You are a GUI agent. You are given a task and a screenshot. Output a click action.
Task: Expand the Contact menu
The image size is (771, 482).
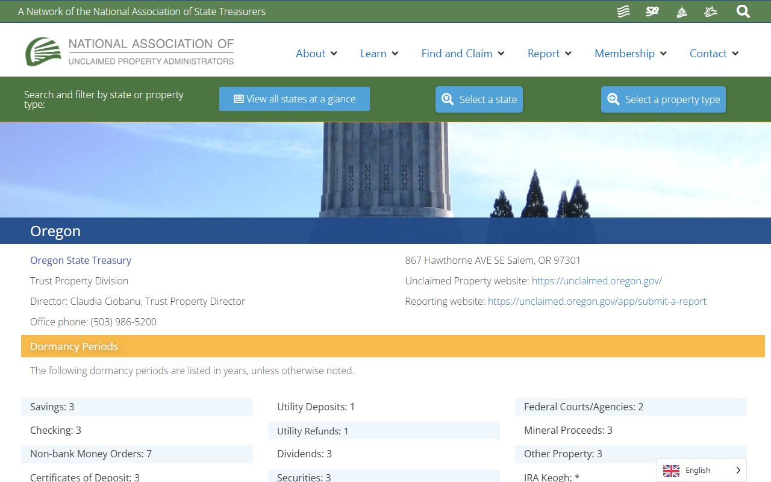pyautogui.click(x=714, y=54)
